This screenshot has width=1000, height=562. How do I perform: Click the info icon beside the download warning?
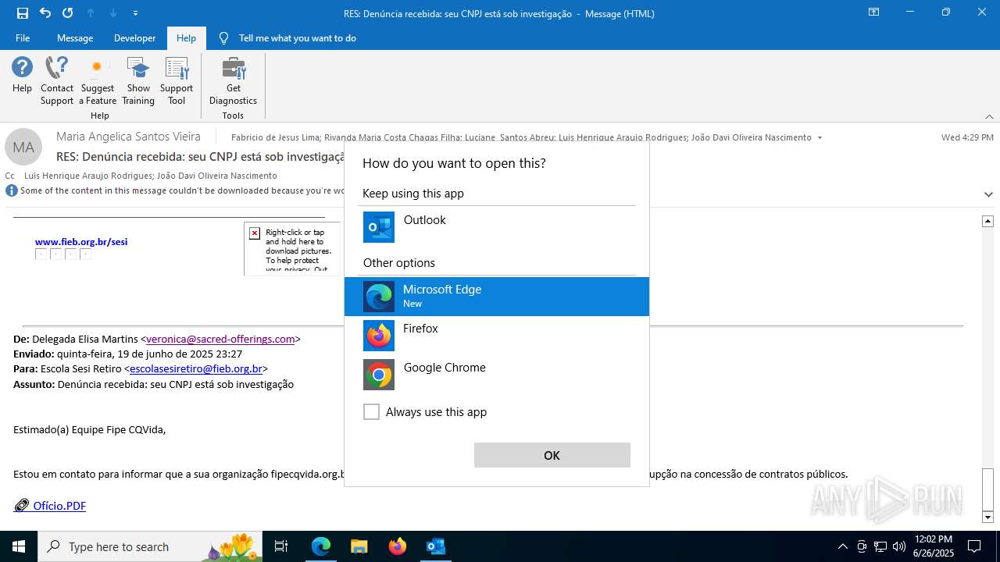tap(11, 190)
